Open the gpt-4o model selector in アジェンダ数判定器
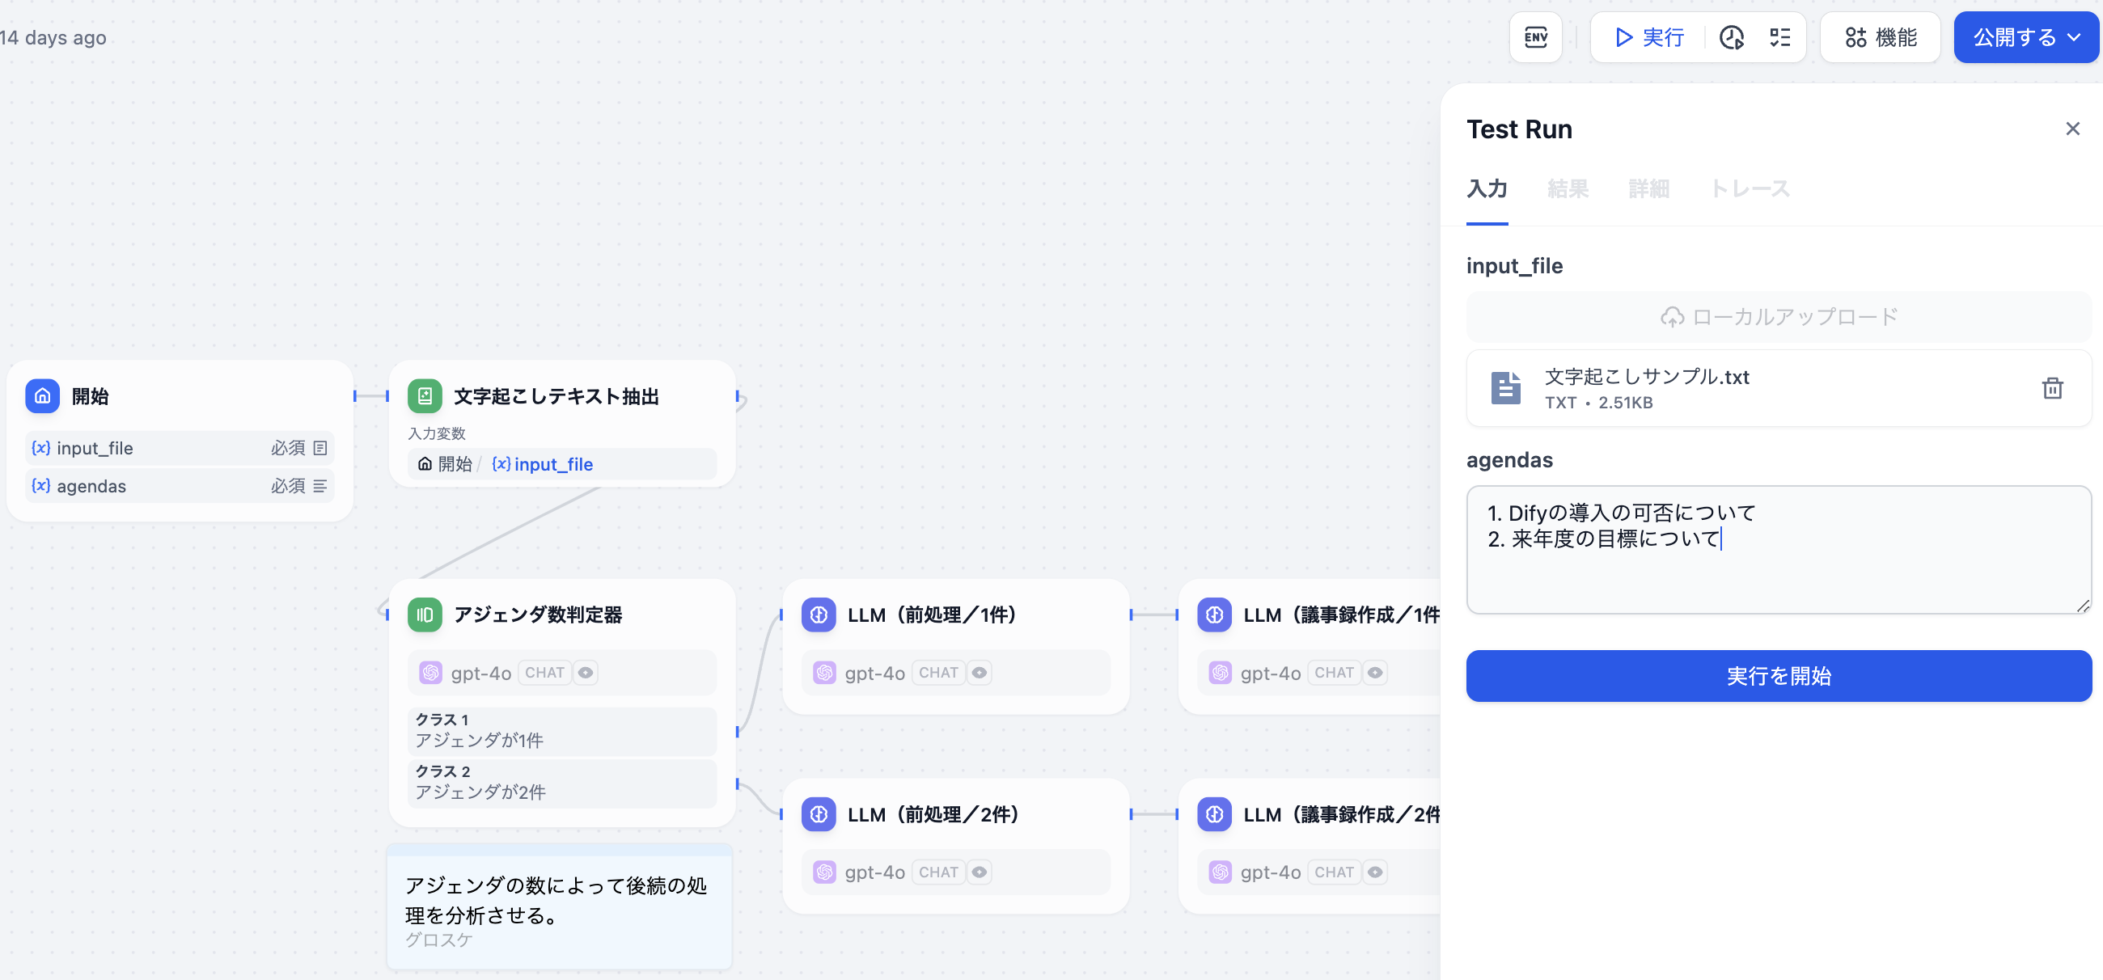This screenshot has height=980, width=2103. [480, 674]
